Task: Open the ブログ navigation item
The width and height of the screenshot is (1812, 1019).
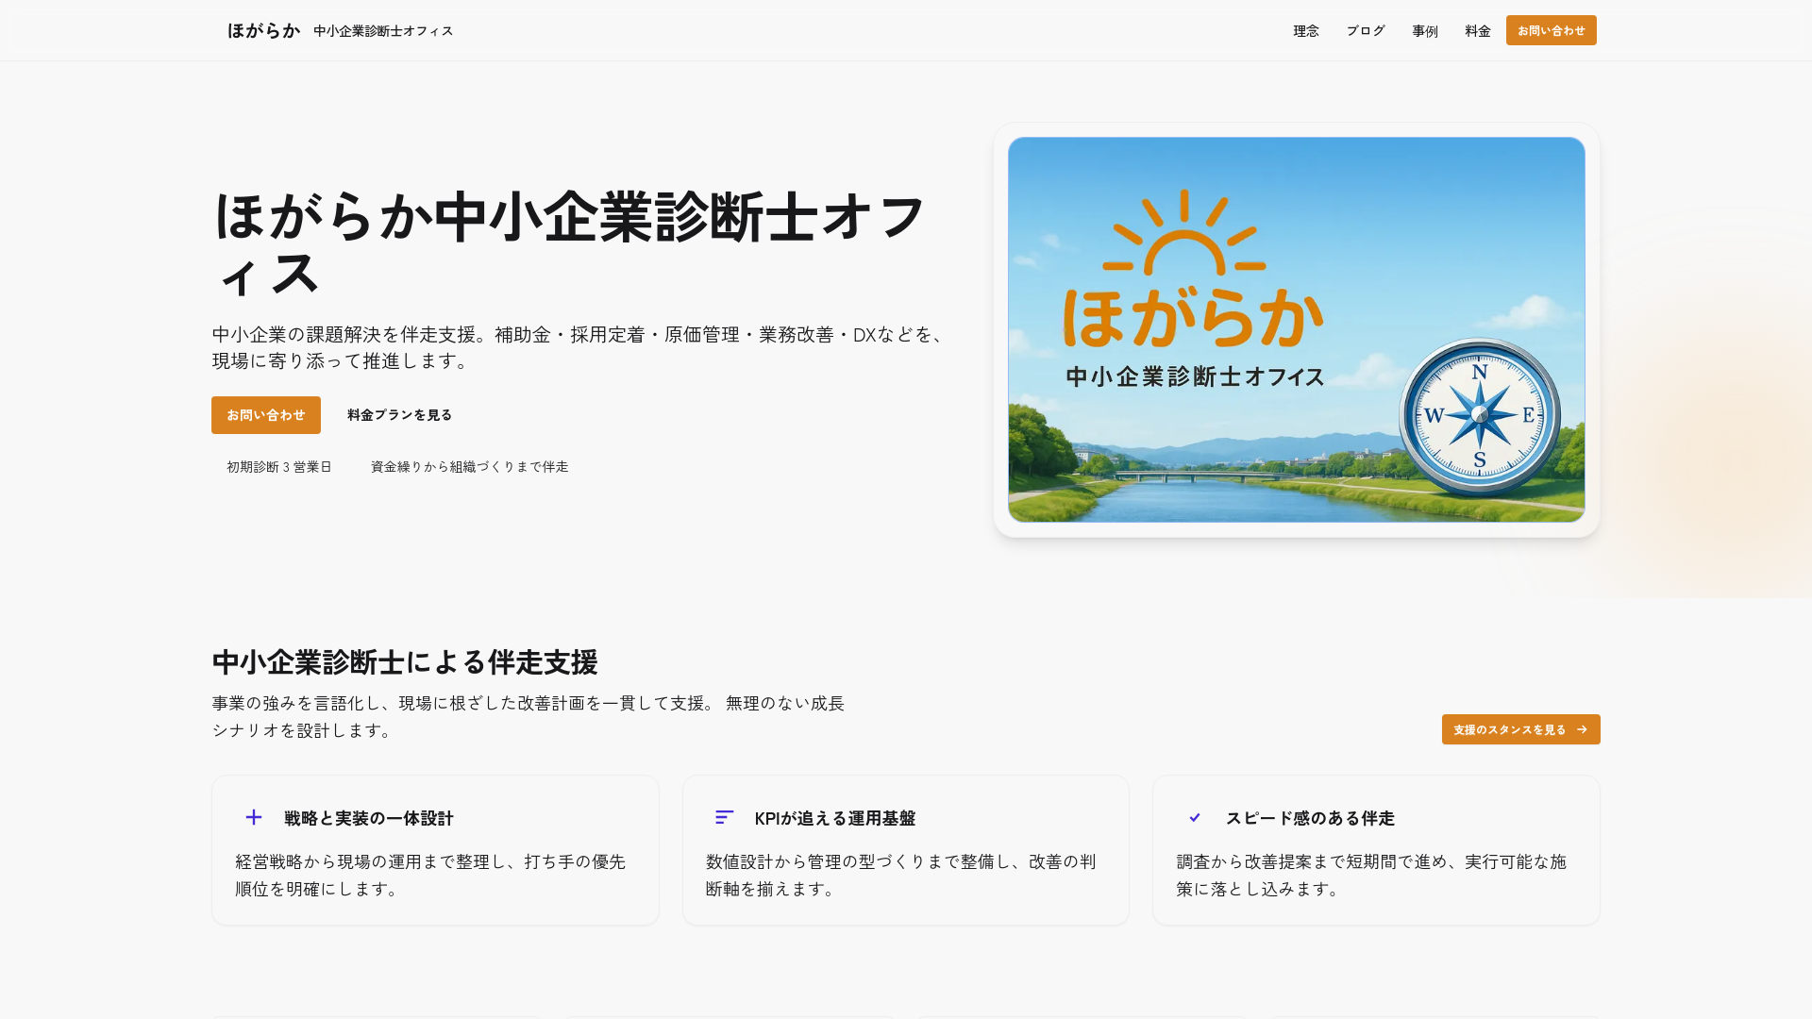Action: click(x=1366, y=31)
